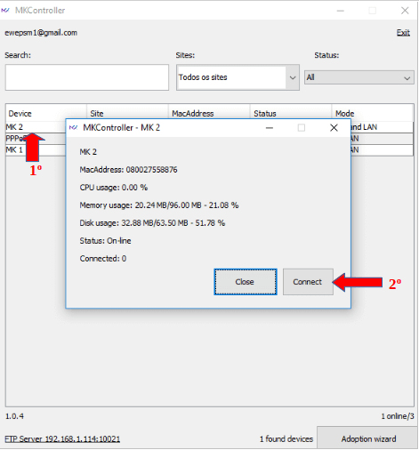
Task: Click the Exit link
Action: (x=403, y=33)
